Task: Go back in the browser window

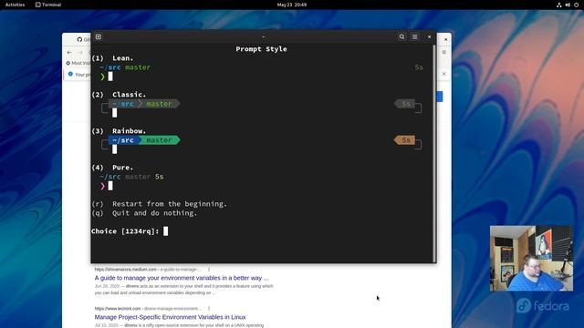Action: point(69,53)
